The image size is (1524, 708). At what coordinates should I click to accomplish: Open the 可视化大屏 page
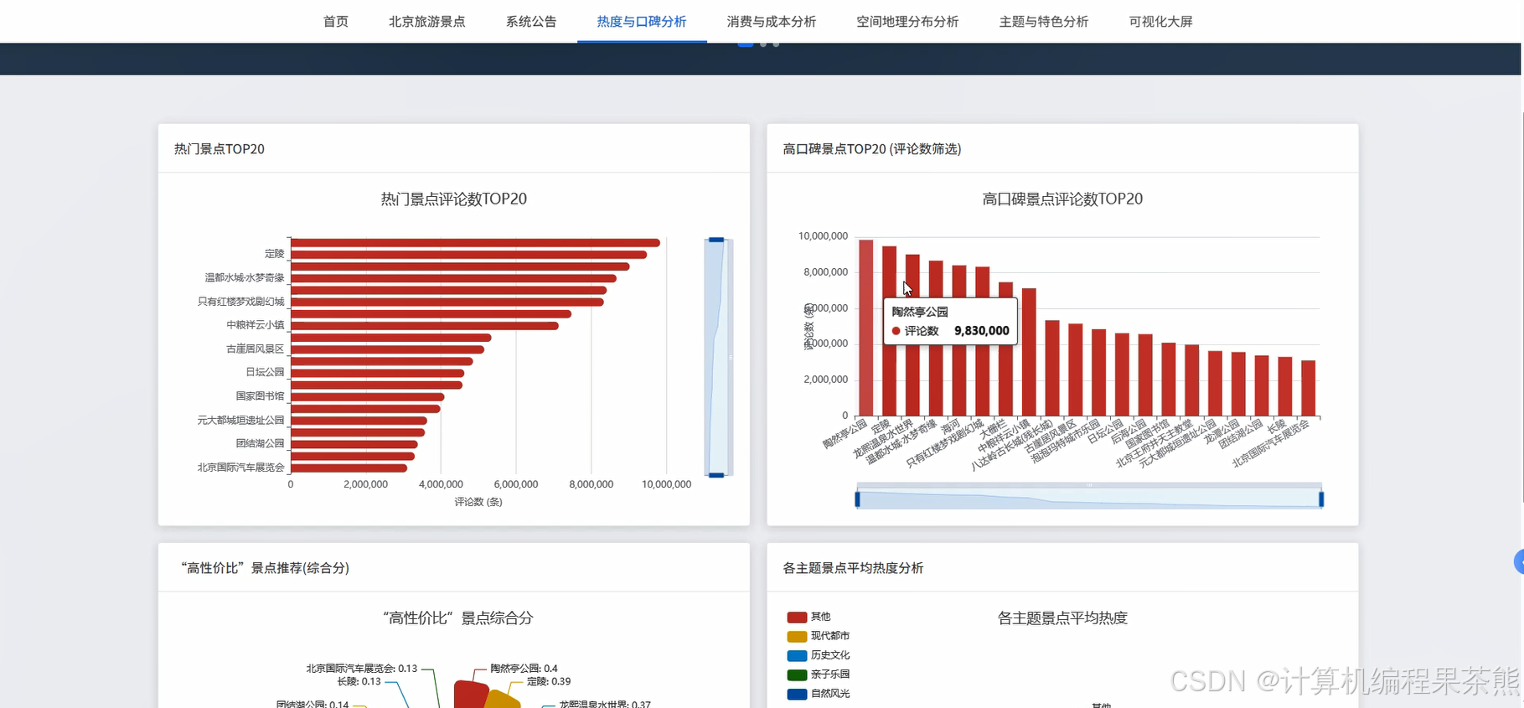(1160, 22)
